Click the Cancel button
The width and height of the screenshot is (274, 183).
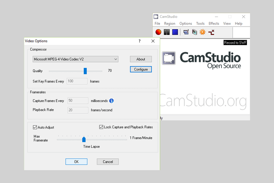coord(108,162)
